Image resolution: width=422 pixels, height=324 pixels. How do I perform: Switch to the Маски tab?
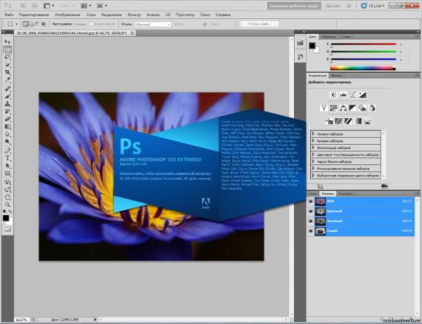[336, 76]
